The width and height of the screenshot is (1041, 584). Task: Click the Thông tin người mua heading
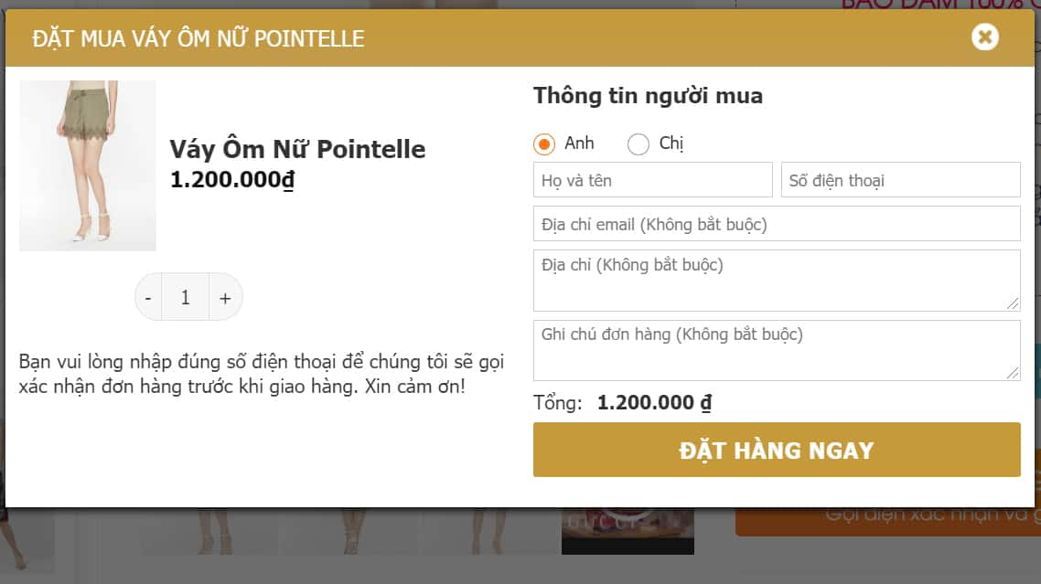648,95
